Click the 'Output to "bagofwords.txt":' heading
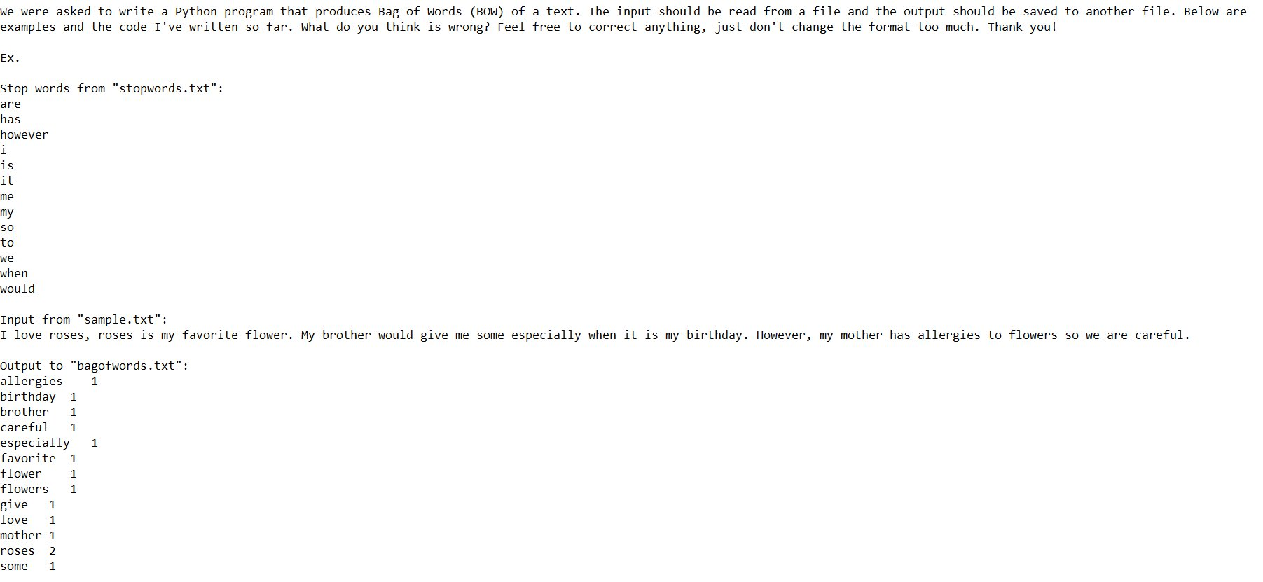Viewport: 1263px width, 582px height. pos(95,366)
